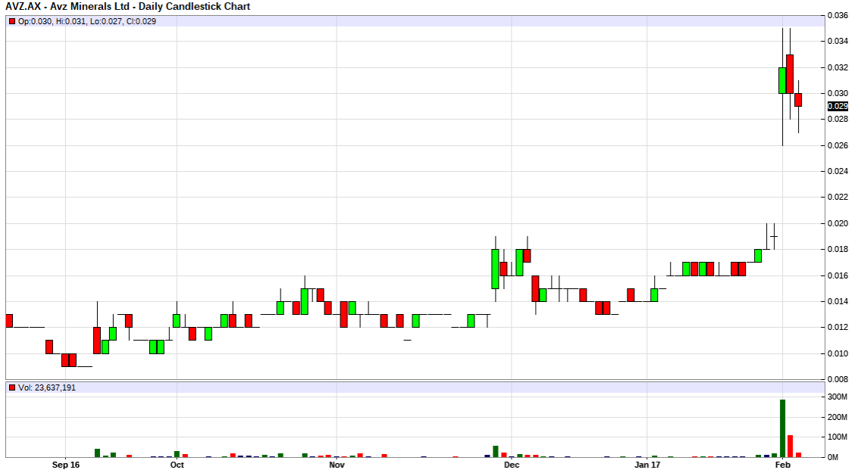Click the 100M volume axis label
Viewport: 861px width, 473px height.
837,437
